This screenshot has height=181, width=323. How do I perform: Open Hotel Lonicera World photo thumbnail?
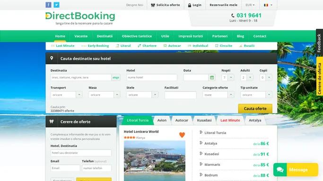pyautogui.click(x=155, y=161)
